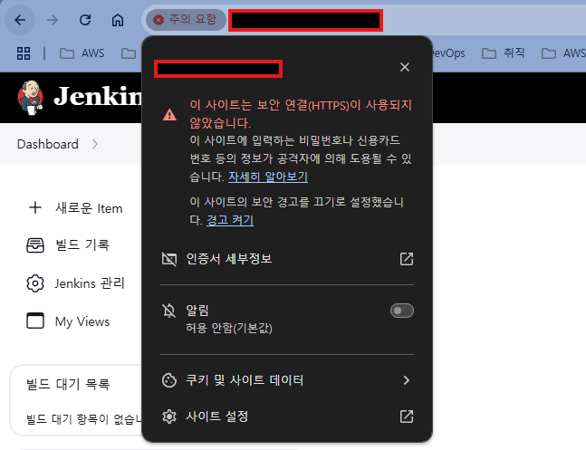
Task: Click external-link icon beside 사이트 설정
Action: click(407, 416)
